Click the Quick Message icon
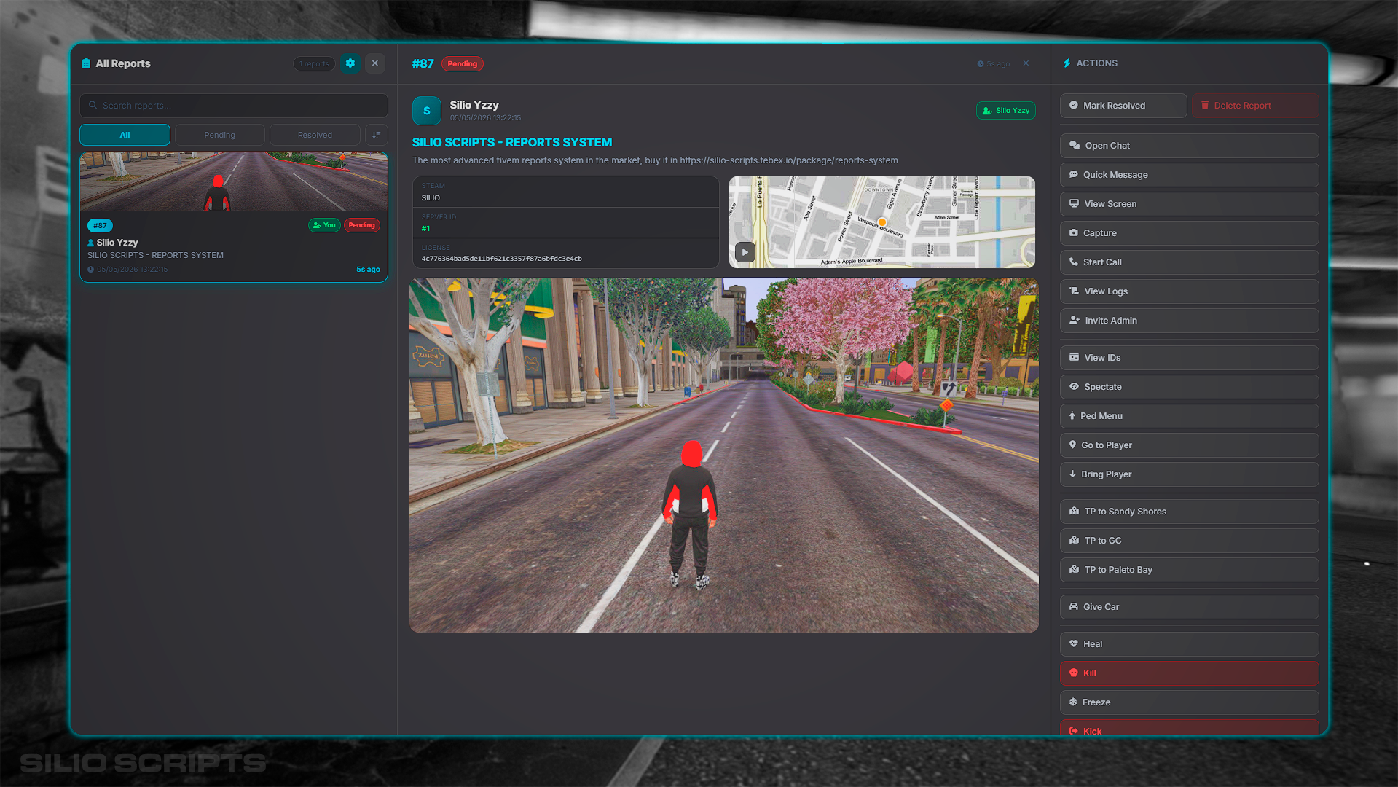Viewport: 1398px width, 787px height. click(x=1074, y=175)
